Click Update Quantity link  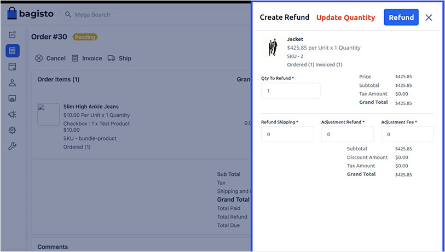click(345, 17)
